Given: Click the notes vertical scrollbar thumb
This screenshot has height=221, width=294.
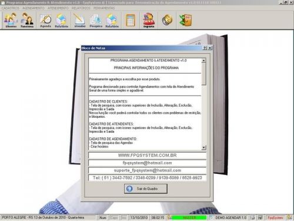Looking at the screenshot, I should (203, 74).
